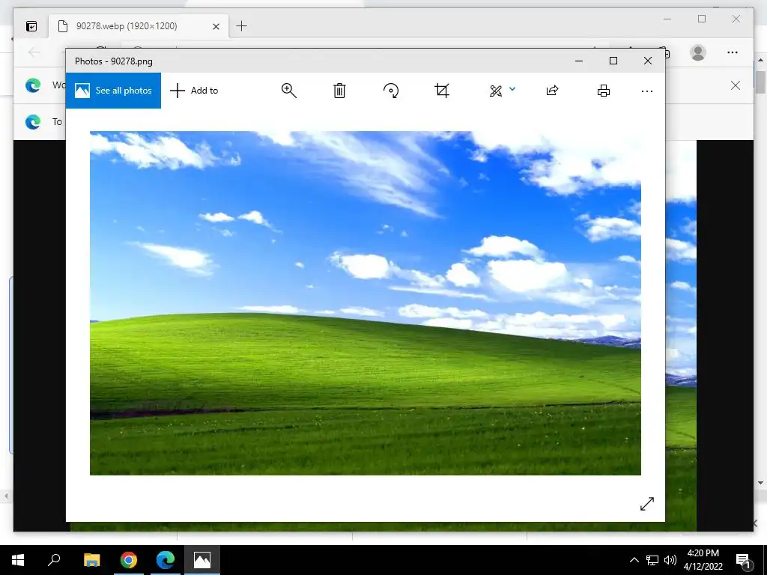Open the Photos See more ellipsis menu
Screen dimensions: 767x575
click(646, 91)
